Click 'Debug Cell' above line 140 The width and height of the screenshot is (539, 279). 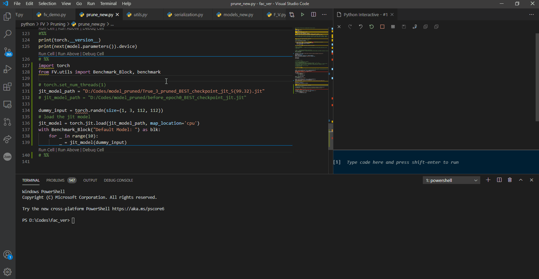tap(93, 150)
